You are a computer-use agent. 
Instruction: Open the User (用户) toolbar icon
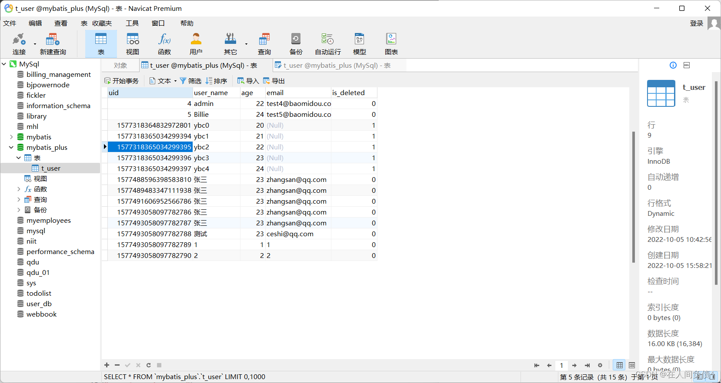(x=196, y=44)
